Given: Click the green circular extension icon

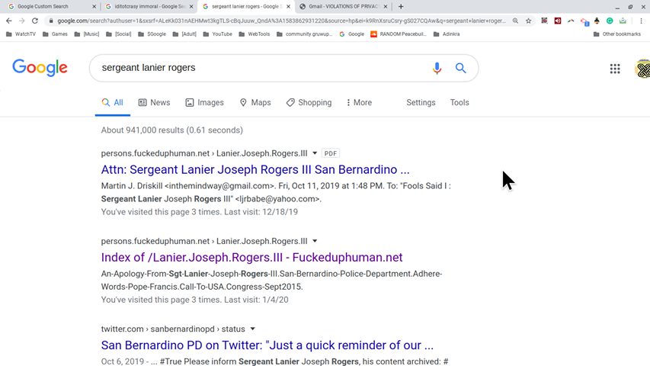Looking at the screenshot, I should (610, 21).
